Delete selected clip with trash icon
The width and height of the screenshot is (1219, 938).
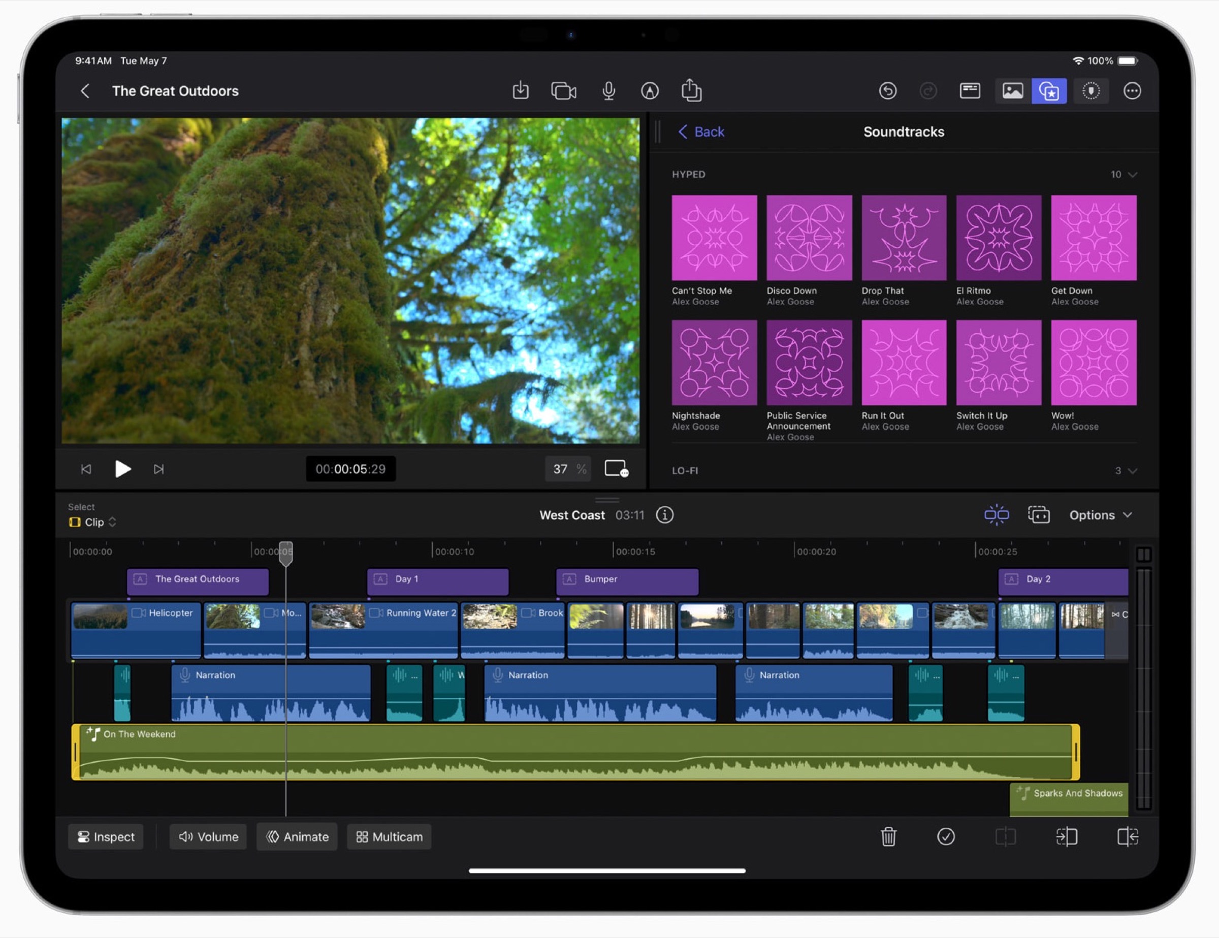coord(888,836)
